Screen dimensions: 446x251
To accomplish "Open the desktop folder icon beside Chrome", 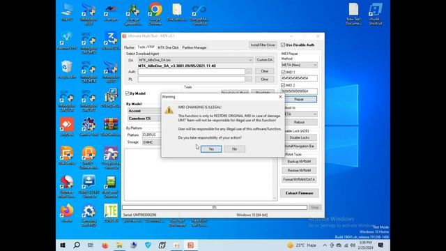I will tap(177, 12).
